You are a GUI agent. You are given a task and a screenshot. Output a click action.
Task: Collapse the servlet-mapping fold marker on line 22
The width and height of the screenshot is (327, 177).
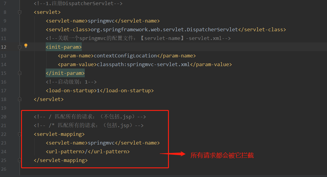(x=20, y=134)
